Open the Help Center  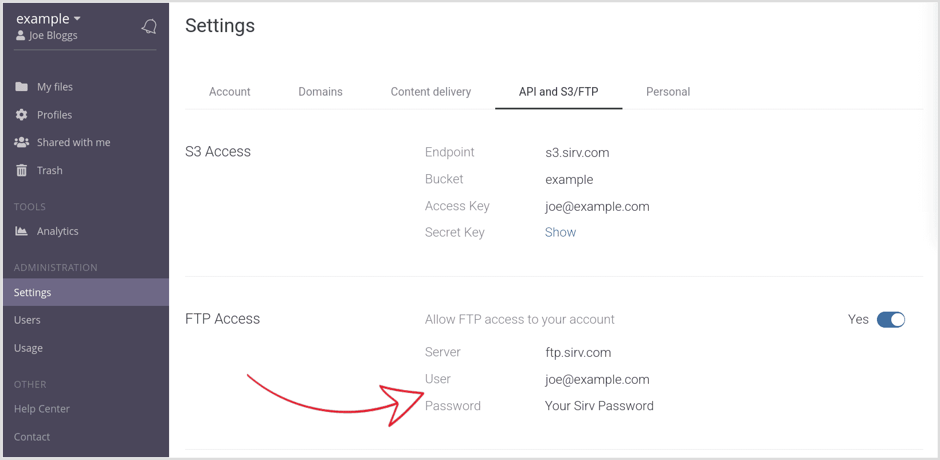pyautogui.click(x=41, y=408)
